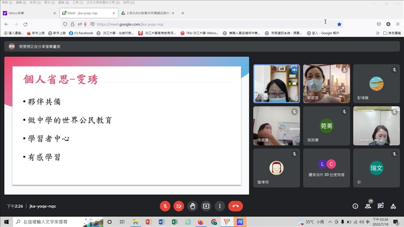The width and height of the screenshot is (404, 227).
Task: Expand the 其他書籤 bookmarks folder
Action: (x=388, y=33)
